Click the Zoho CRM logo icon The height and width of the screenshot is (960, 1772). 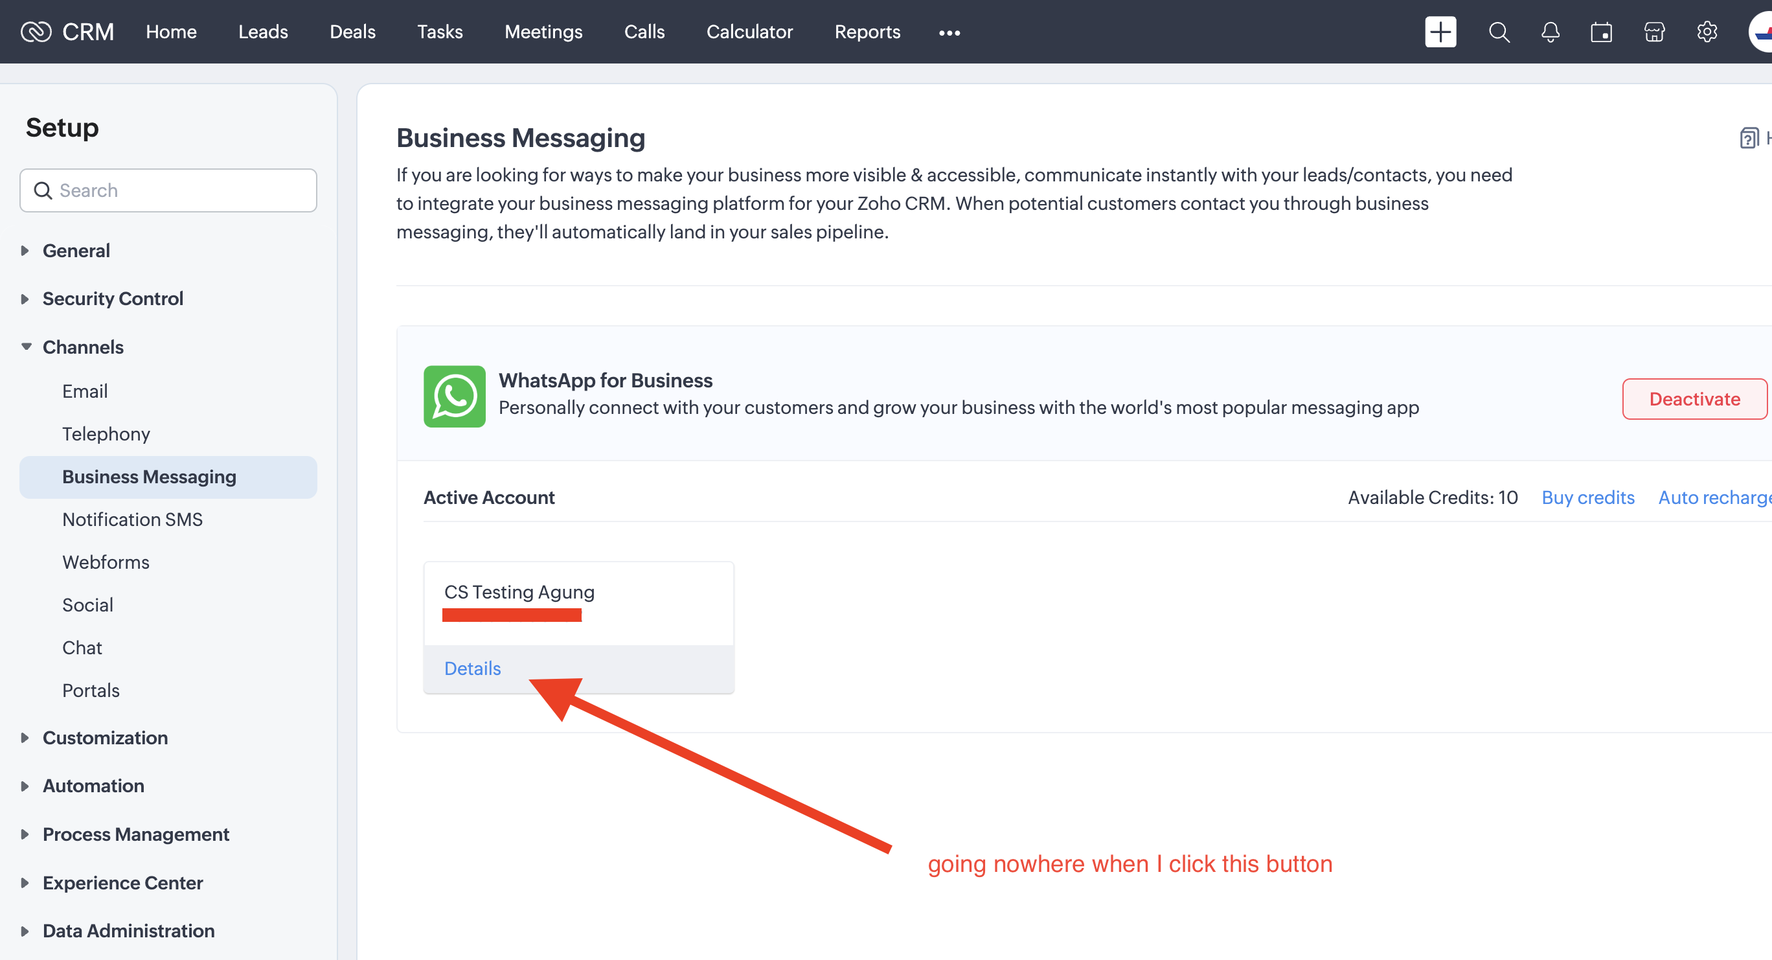coord(36,32)
